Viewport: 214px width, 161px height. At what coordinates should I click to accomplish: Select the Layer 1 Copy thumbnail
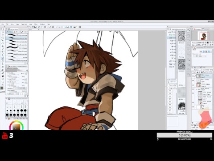tap(200, 93)
